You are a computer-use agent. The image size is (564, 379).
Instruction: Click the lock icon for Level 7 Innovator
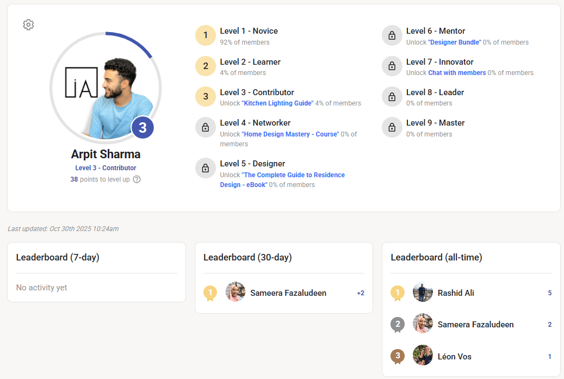click(x=392, y=66)
